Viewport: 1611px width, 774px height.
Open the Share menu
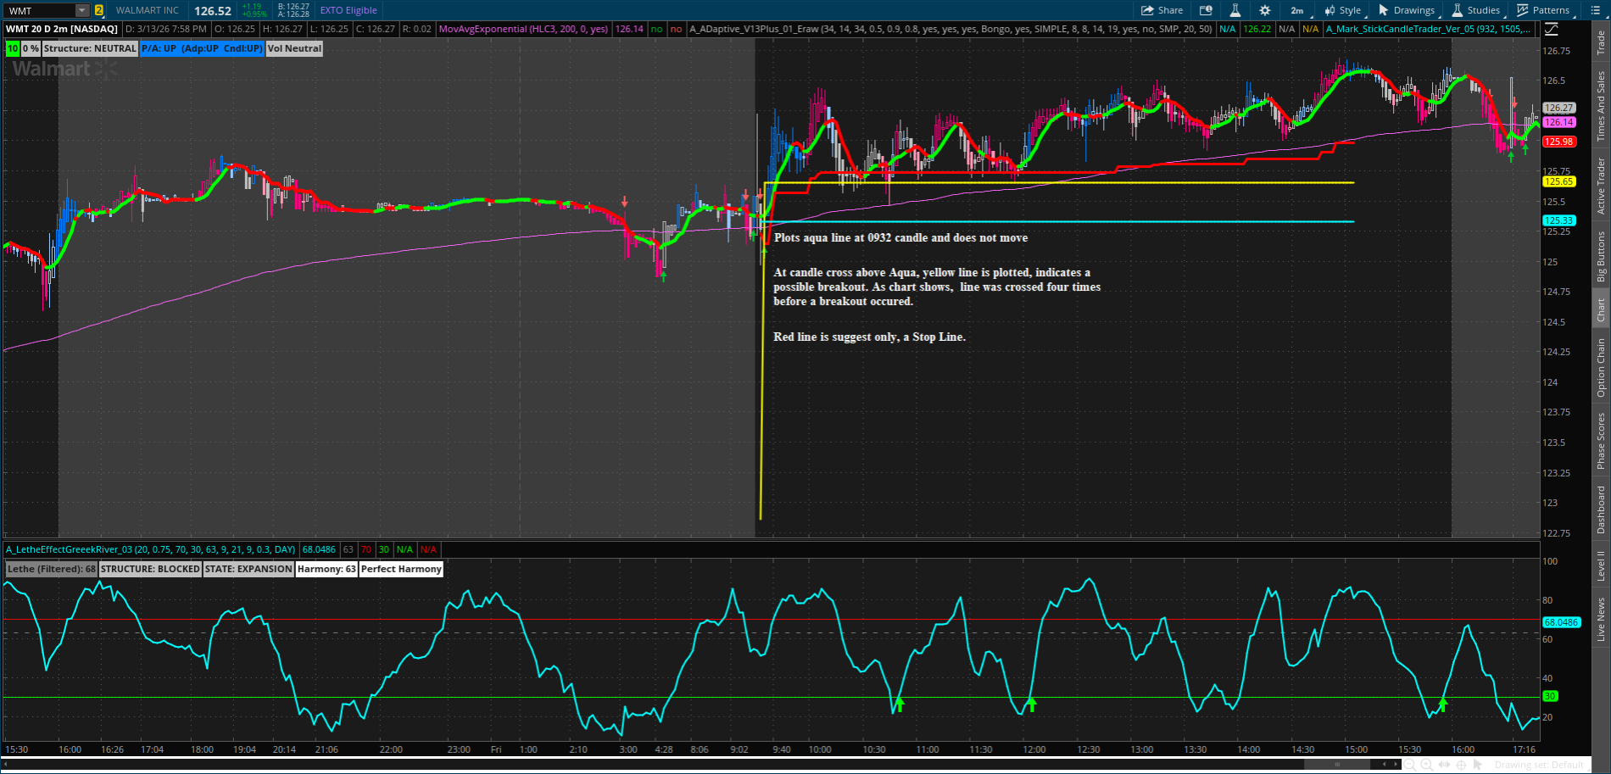(1162, 10)
